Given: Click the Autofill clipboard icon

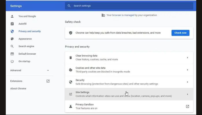Looking at the screenshot, I should pyautogui.click(x=12, y=24).
